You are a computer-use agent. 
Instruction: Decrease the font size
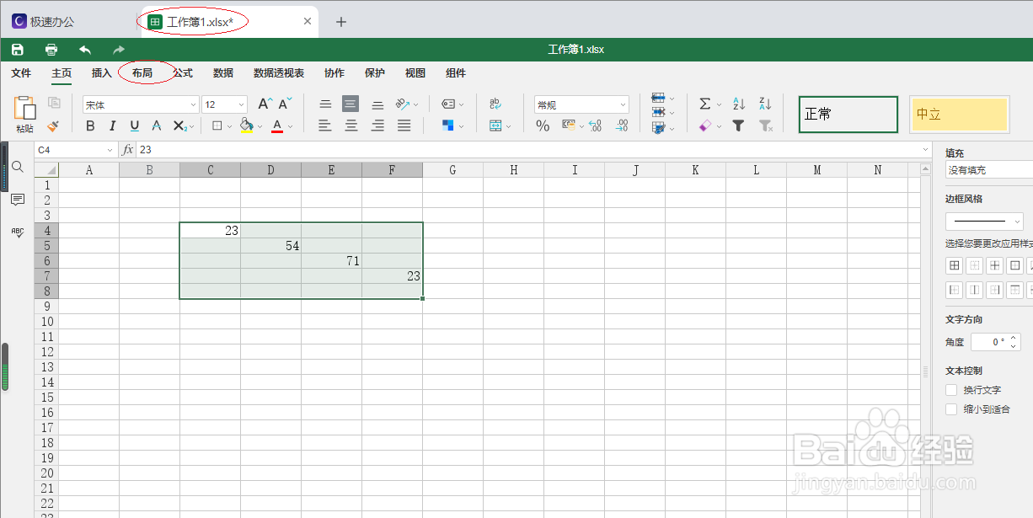(x=285, y=104)
